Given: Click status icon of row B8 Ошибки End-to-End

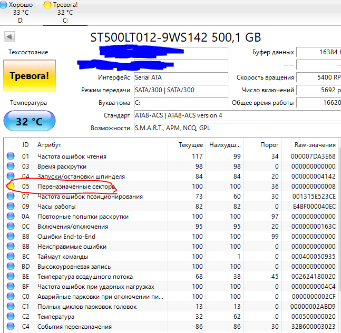Looking at the screenshot, I should click(11, 236).
